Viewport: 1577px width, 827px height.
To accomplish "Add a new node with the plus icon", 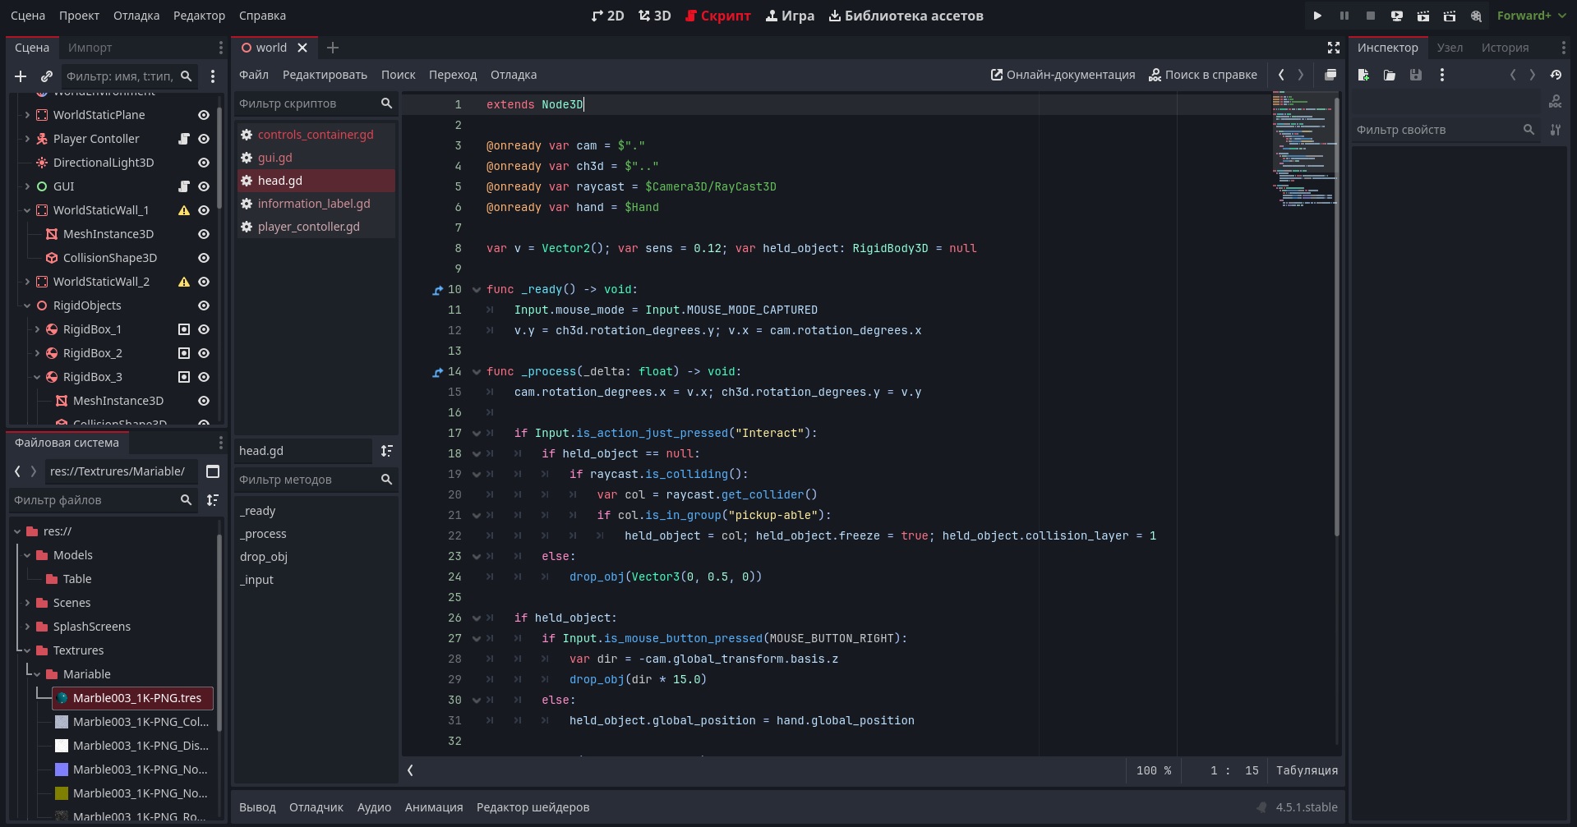I will click(x=21, y=76).
